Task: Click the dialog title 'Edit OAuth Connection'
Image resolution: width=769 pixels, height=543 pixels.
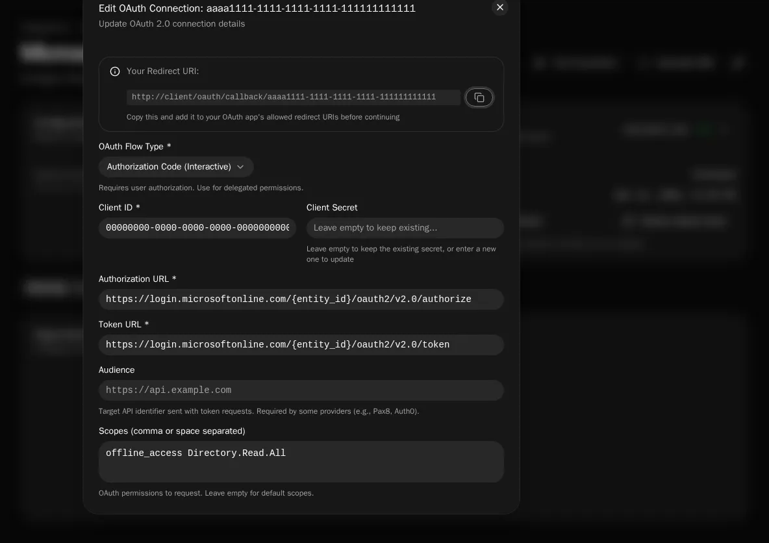Action: click(x=257, y=8)
